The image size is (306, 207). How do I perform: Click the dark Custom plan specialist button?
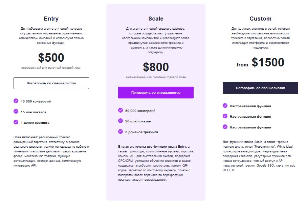[260, 88]
